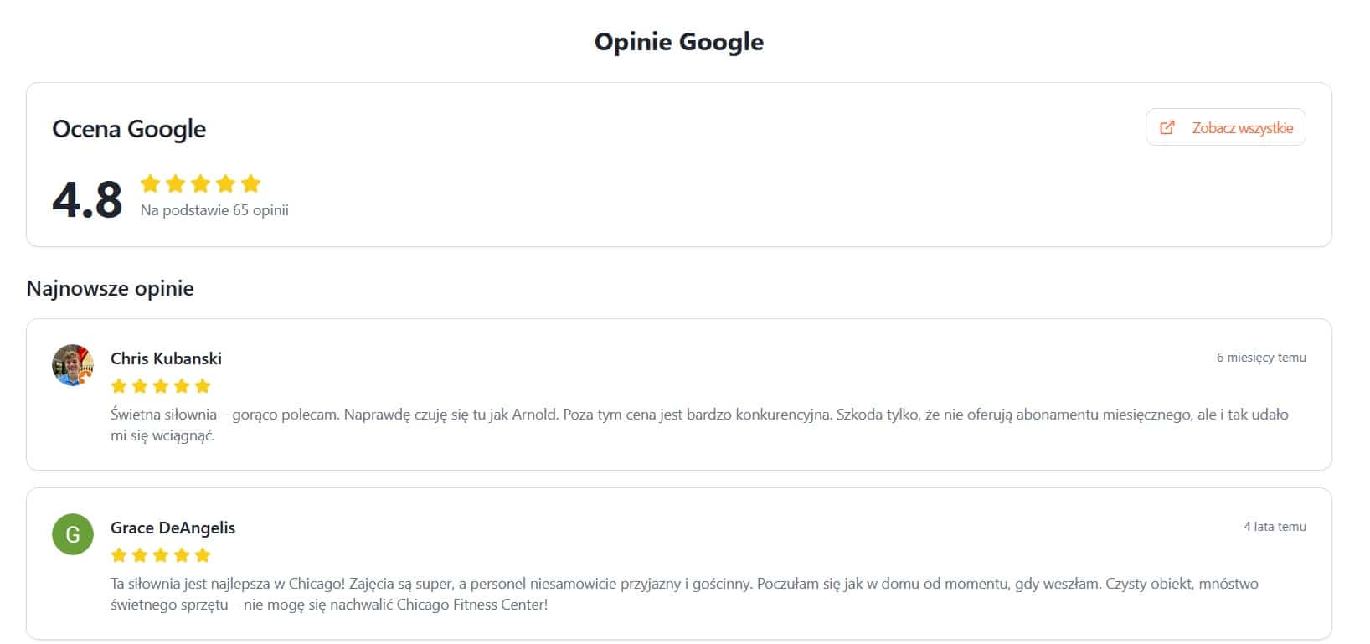Click the middle star of the overall rating
The image size is (1370, 644).
[x=200, y=183]
